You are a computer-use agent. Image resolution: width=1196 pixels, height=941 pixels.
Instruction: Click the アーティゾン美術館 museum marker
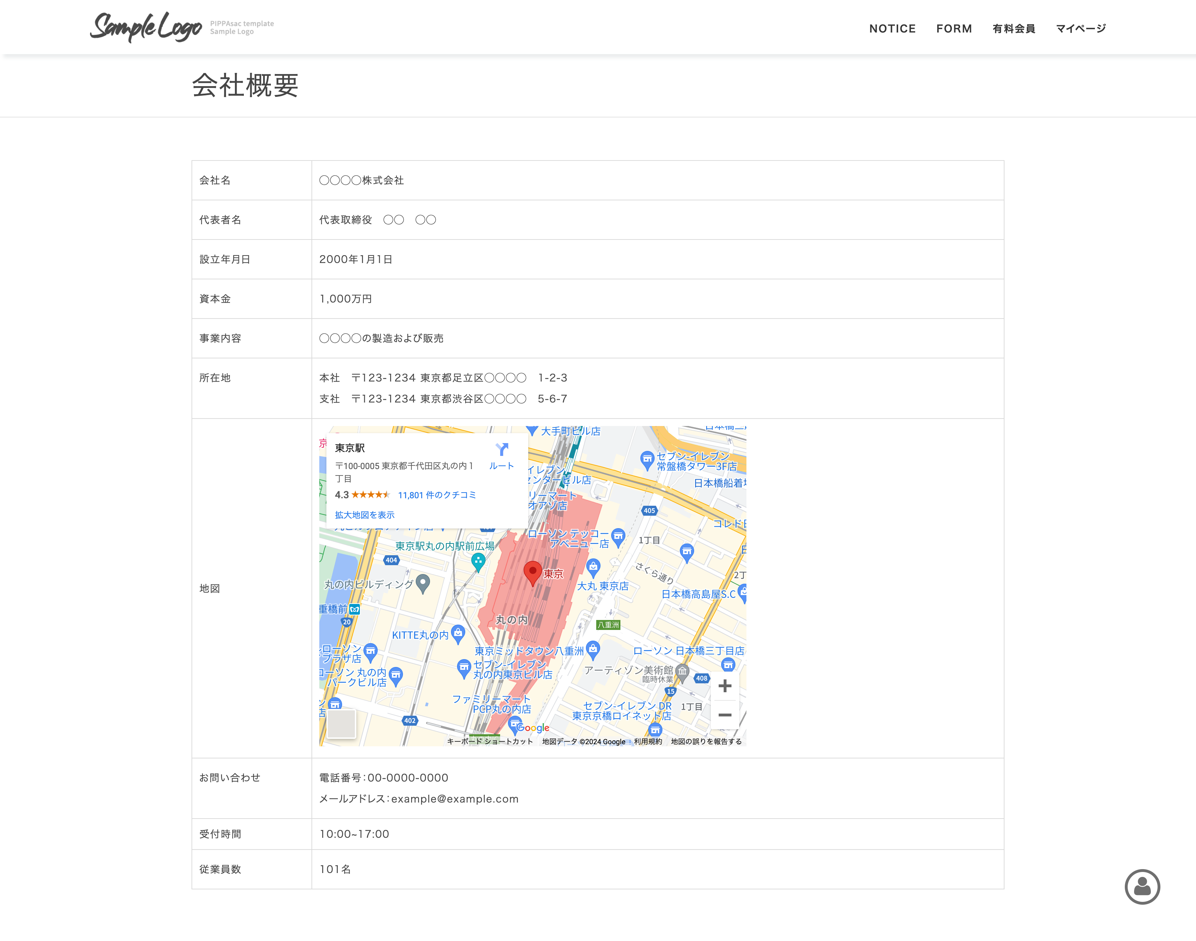pos(682,671)
